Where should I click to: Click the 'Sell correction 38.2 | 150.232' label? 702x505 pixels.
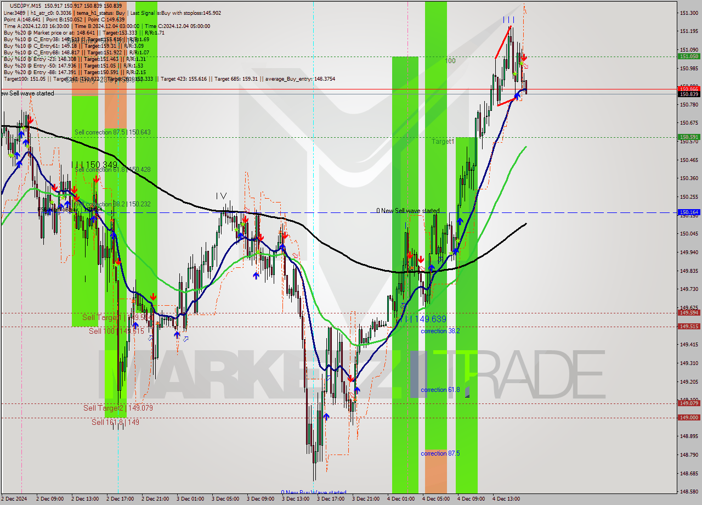(112, 204)
